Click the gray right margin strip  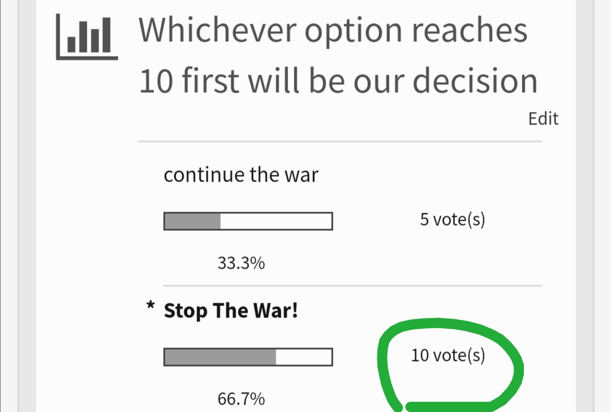(584, 206)
